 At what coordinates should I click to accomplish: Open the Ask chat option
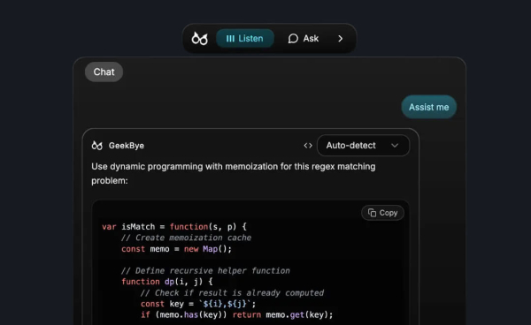[x=303, y=39]
